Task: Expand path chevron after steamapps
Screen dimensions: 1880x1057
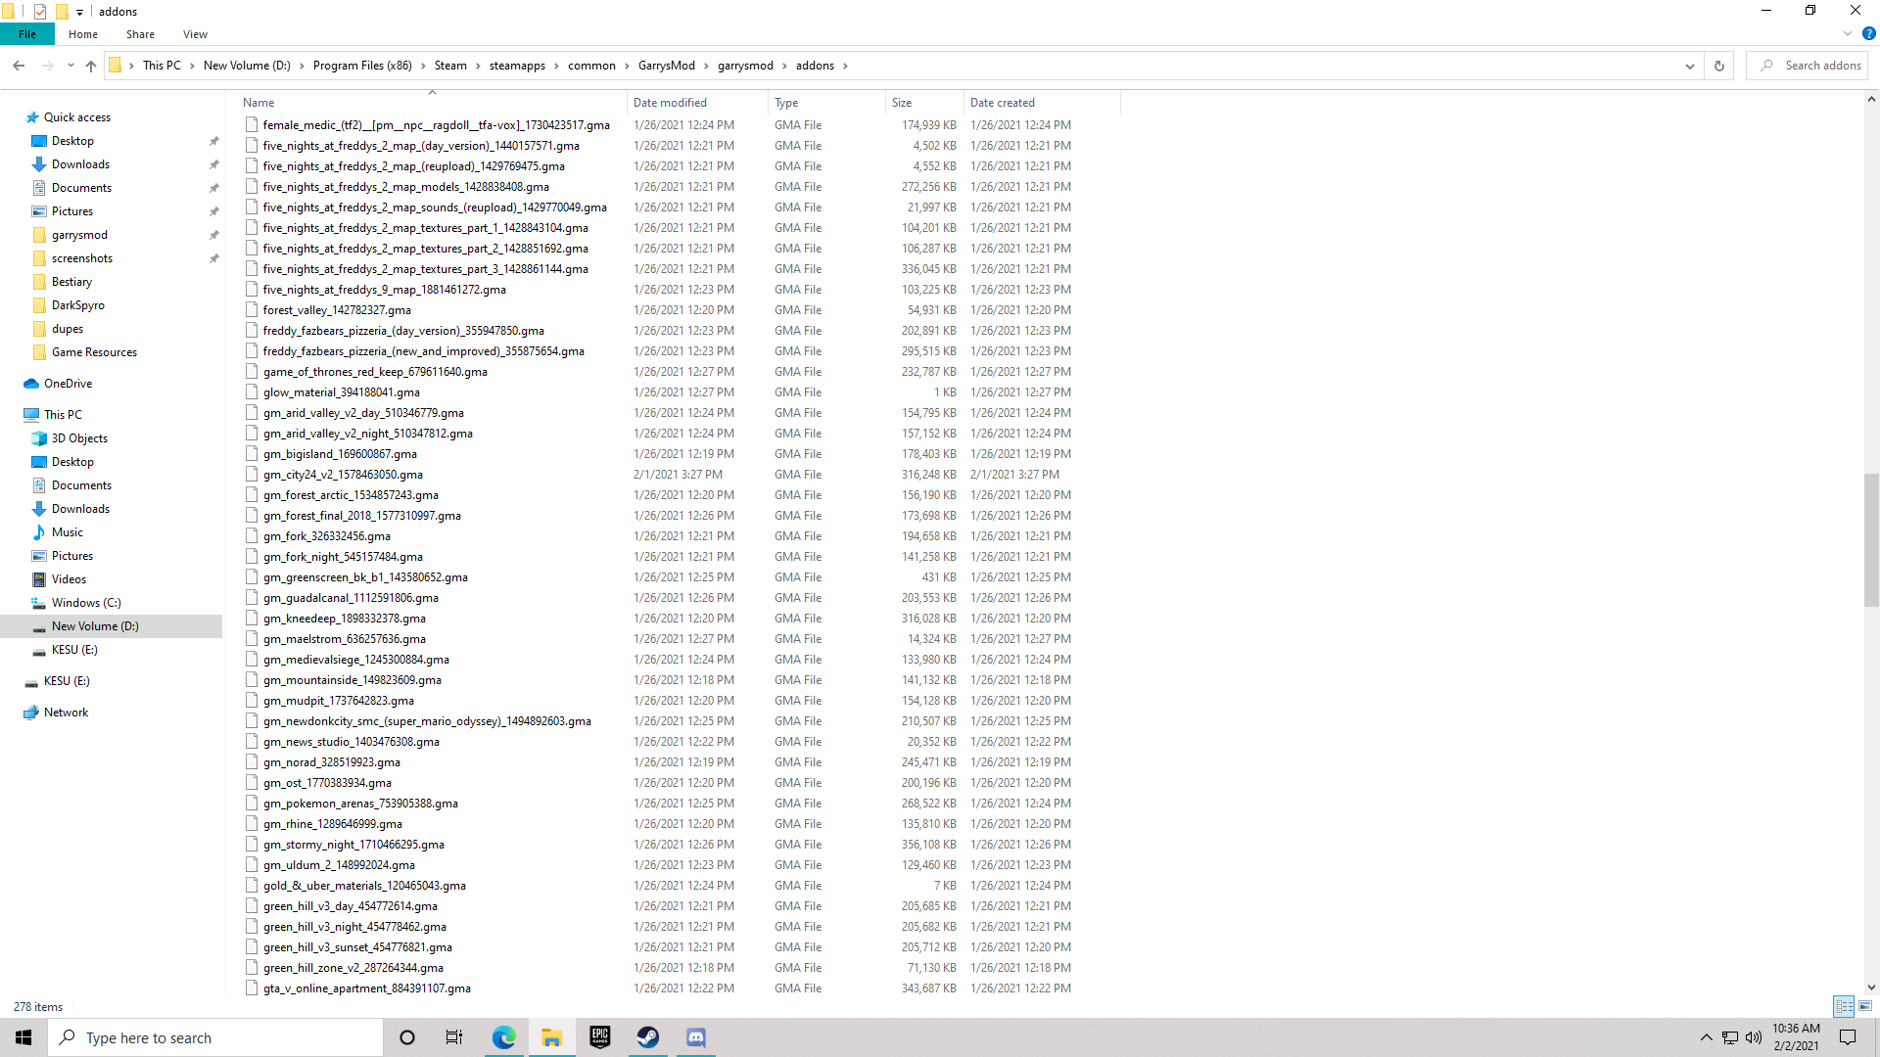Action: pyautogui.click(x=557, y=66)
